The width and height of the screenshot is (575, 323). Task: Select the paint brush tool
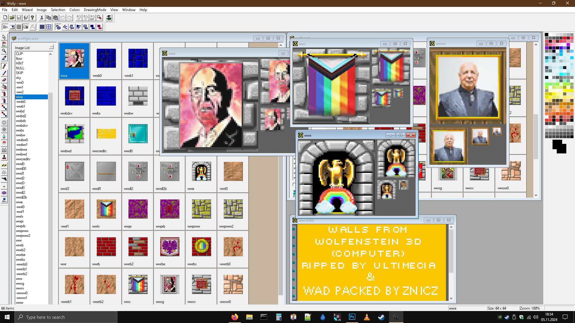click(x=4, y=73)
